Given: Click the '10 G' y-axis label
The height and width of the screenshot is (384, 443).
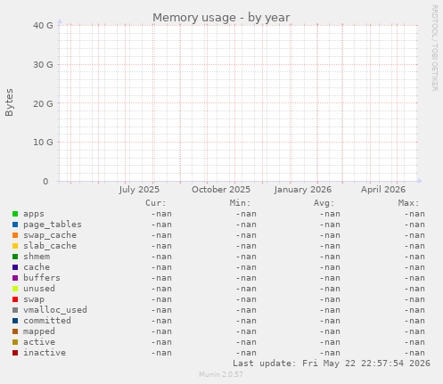Looking at the screenshot, I should click(x=43, y=143).
